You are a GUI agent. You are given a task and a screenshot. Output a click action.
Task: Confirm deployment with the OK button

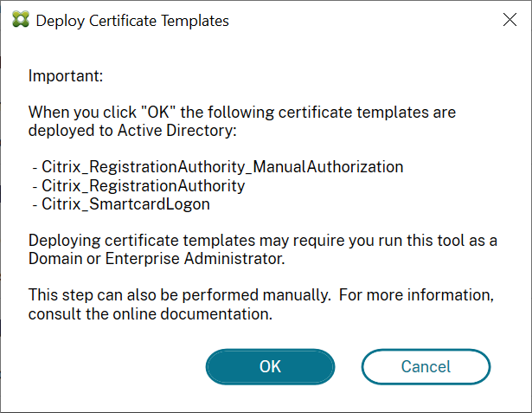tap(270, 366)
